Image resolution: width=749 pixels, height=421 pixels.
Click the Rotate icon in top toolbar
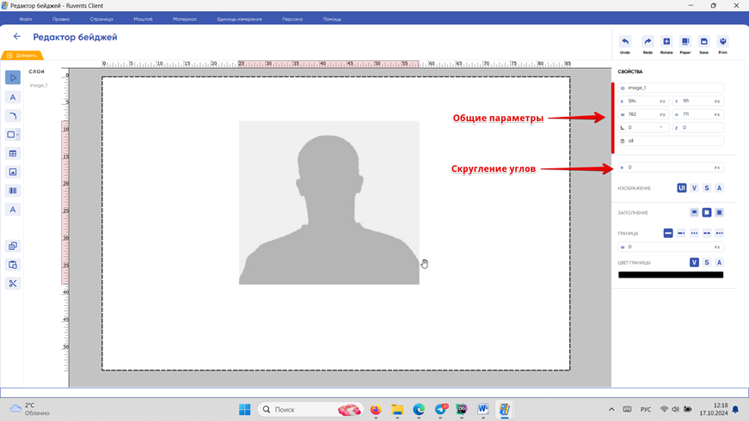tap(666, 45)
